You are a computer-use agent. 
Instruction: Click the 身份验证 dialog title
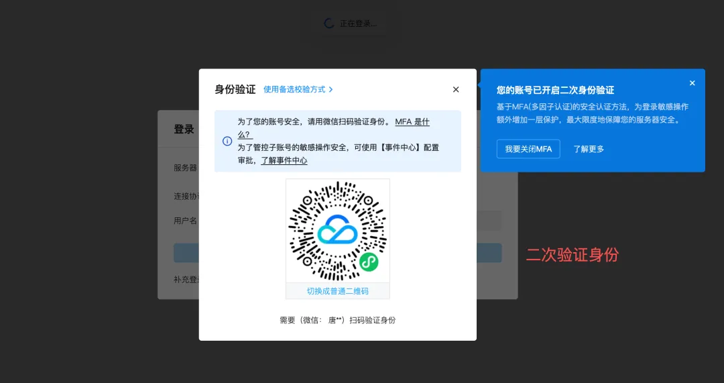235,90
